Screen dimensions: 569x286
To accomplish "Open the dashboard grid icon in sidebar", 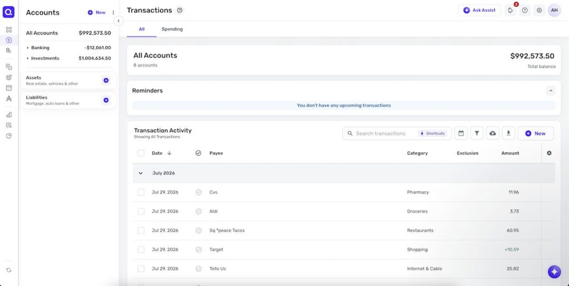I will click(x=9, y=30).
